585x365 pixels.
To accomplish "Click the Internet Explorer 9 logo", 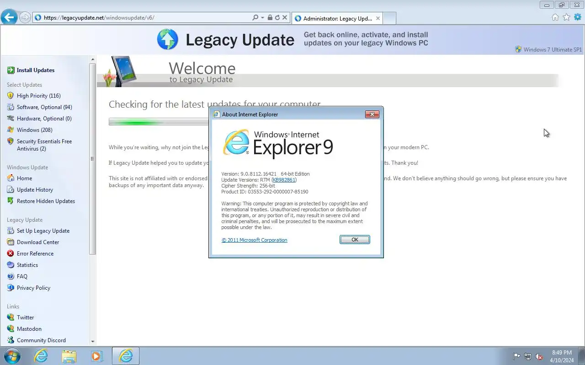I will point(278,143).
